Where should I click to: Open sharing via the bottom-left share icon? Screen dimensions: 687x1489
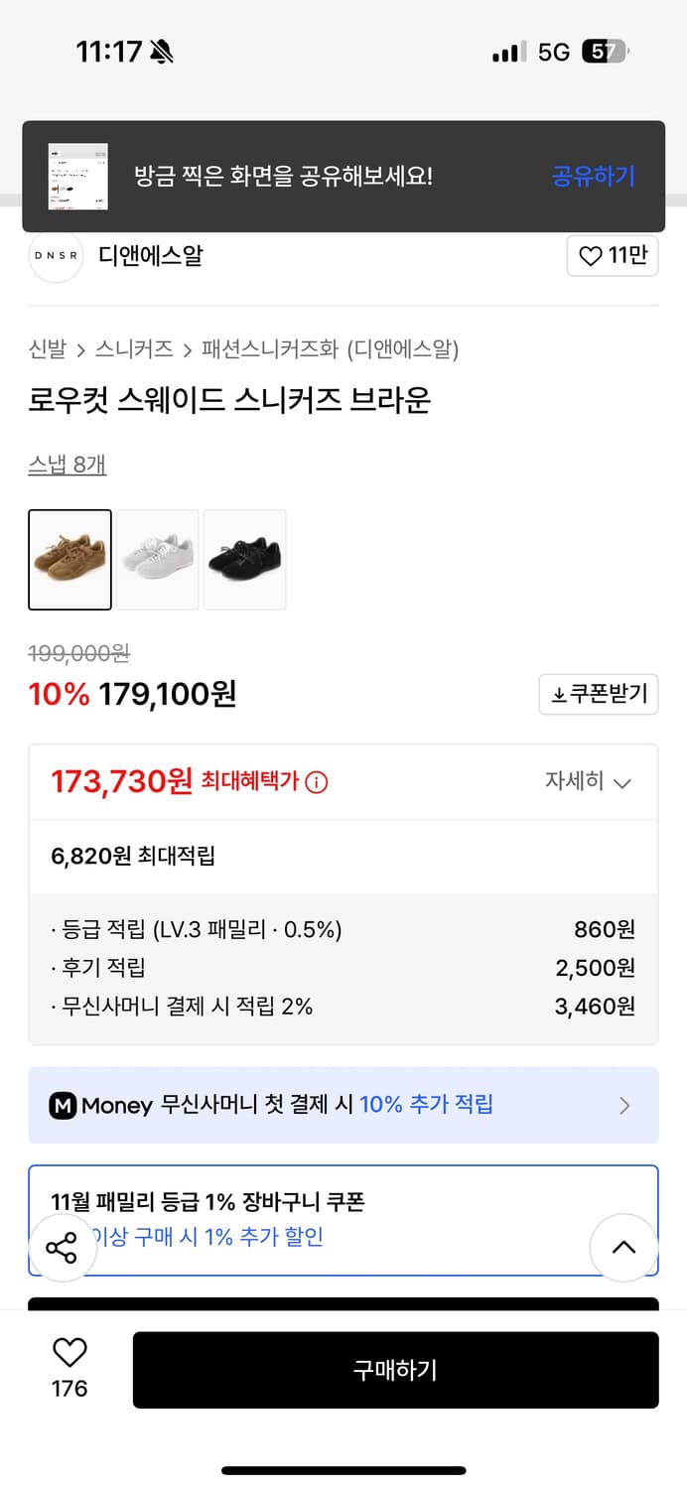pyautogui.click(x=63, y=1248)
